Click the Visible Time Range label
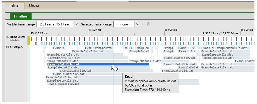Screen dimensions: 257x104 [21, 24]
